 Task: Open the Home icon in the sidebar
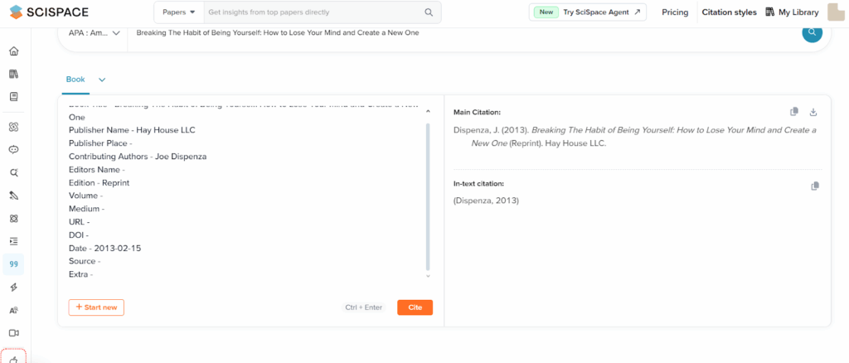click(14, 51)
